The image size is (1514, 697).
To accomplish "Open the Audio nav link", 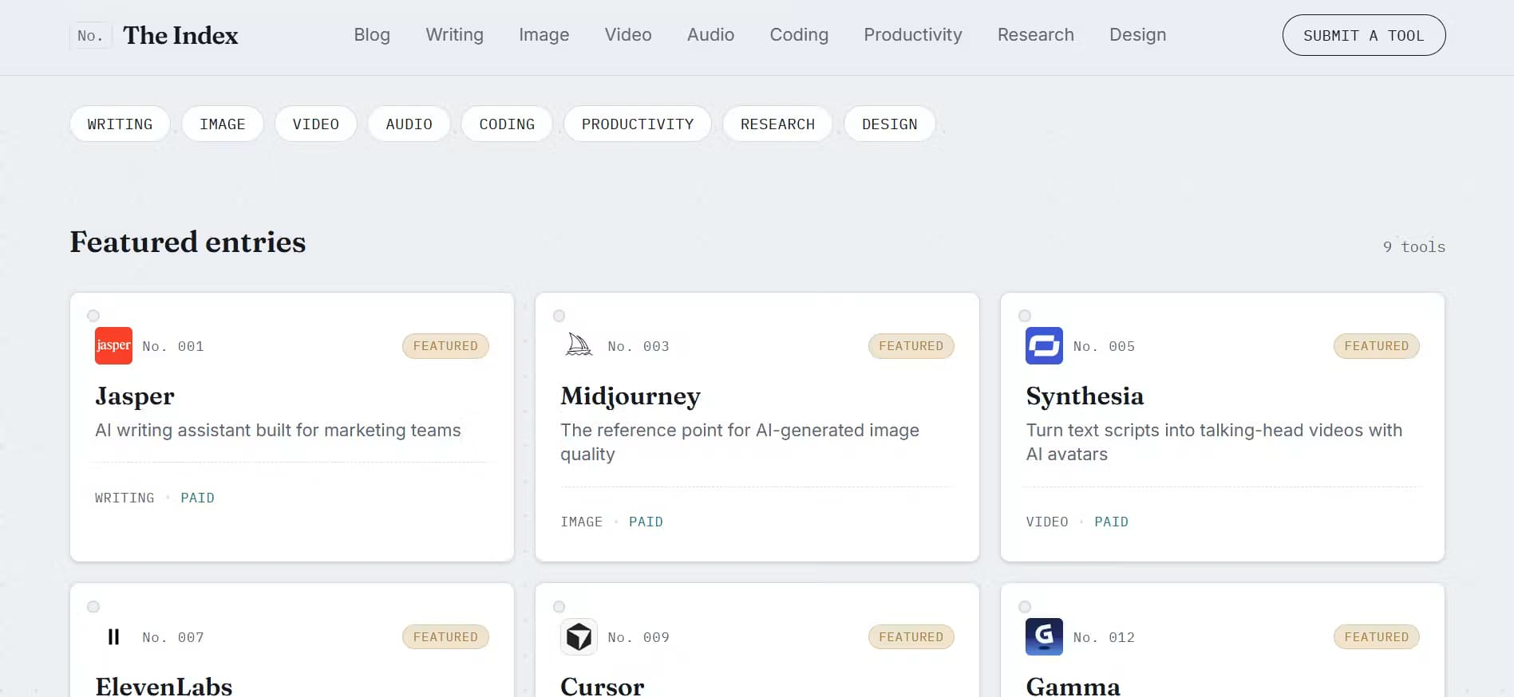I will (x=710, y=35).
